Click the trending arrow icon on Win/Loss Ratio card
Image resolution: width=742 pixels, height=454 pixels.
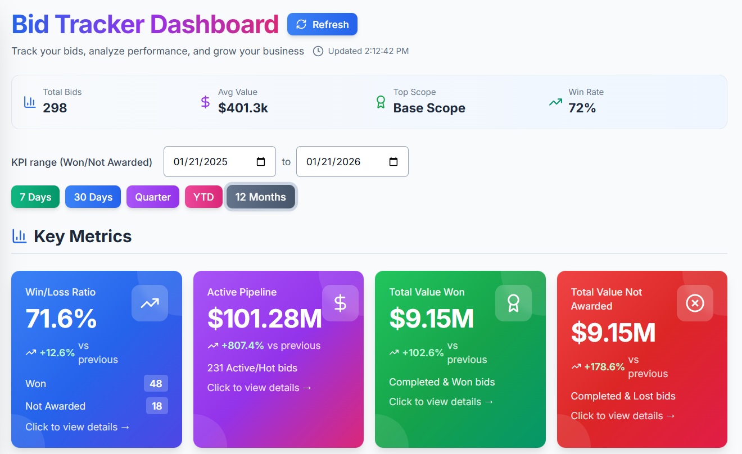click(150, 303)
